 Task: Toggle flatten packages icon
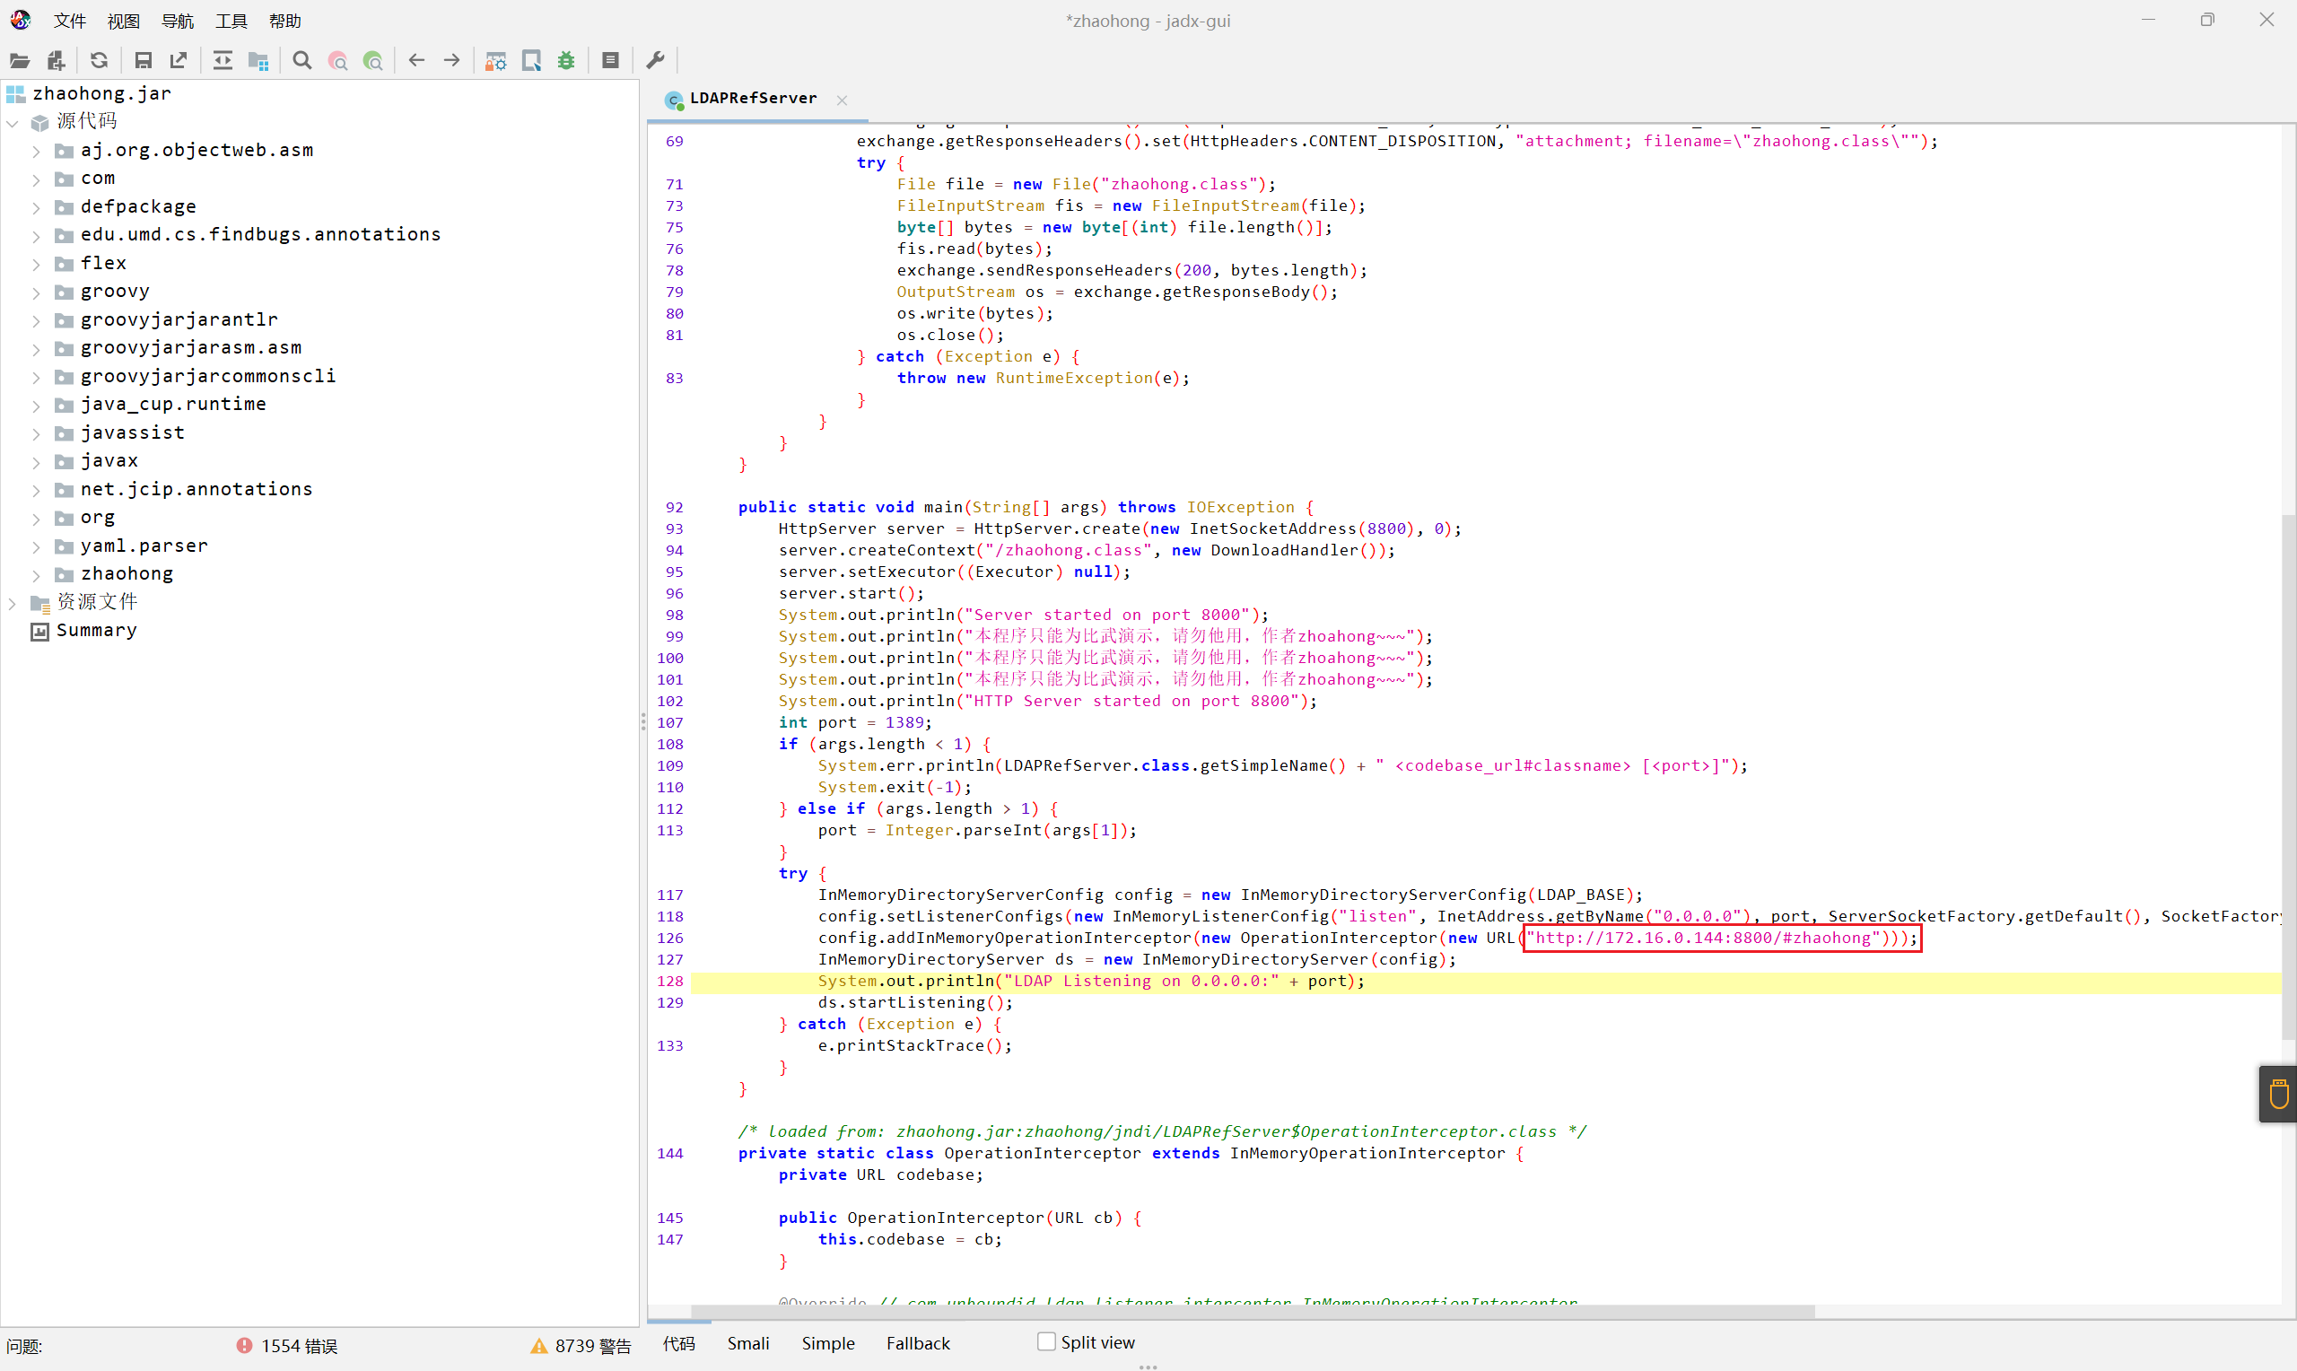(258, 61)
